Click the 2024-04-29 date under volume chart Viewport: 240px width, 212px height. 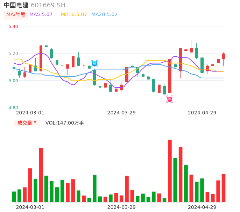click(x=202, y=207)
